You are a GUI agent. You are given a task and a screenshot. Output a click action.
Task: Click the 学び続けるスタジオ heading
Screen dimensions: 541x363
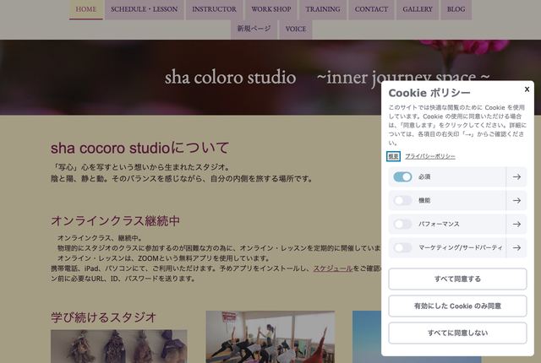point(103,317)
